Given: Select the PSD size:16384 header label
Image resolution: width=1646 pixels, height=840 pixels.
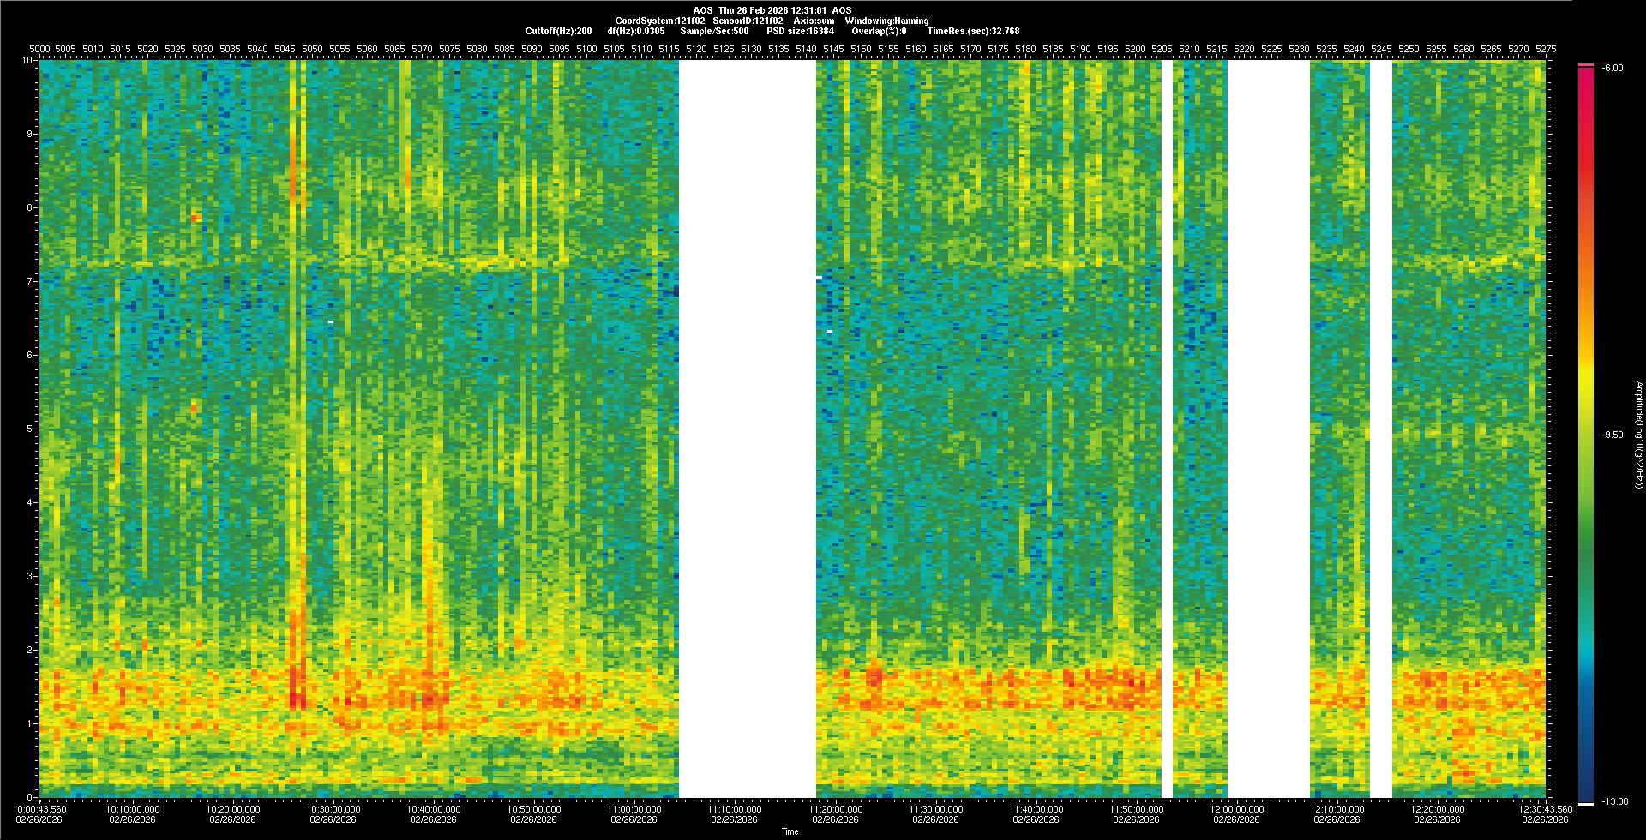Looking at the screenshot, I should pyautogui.click(x=800, y=31).
